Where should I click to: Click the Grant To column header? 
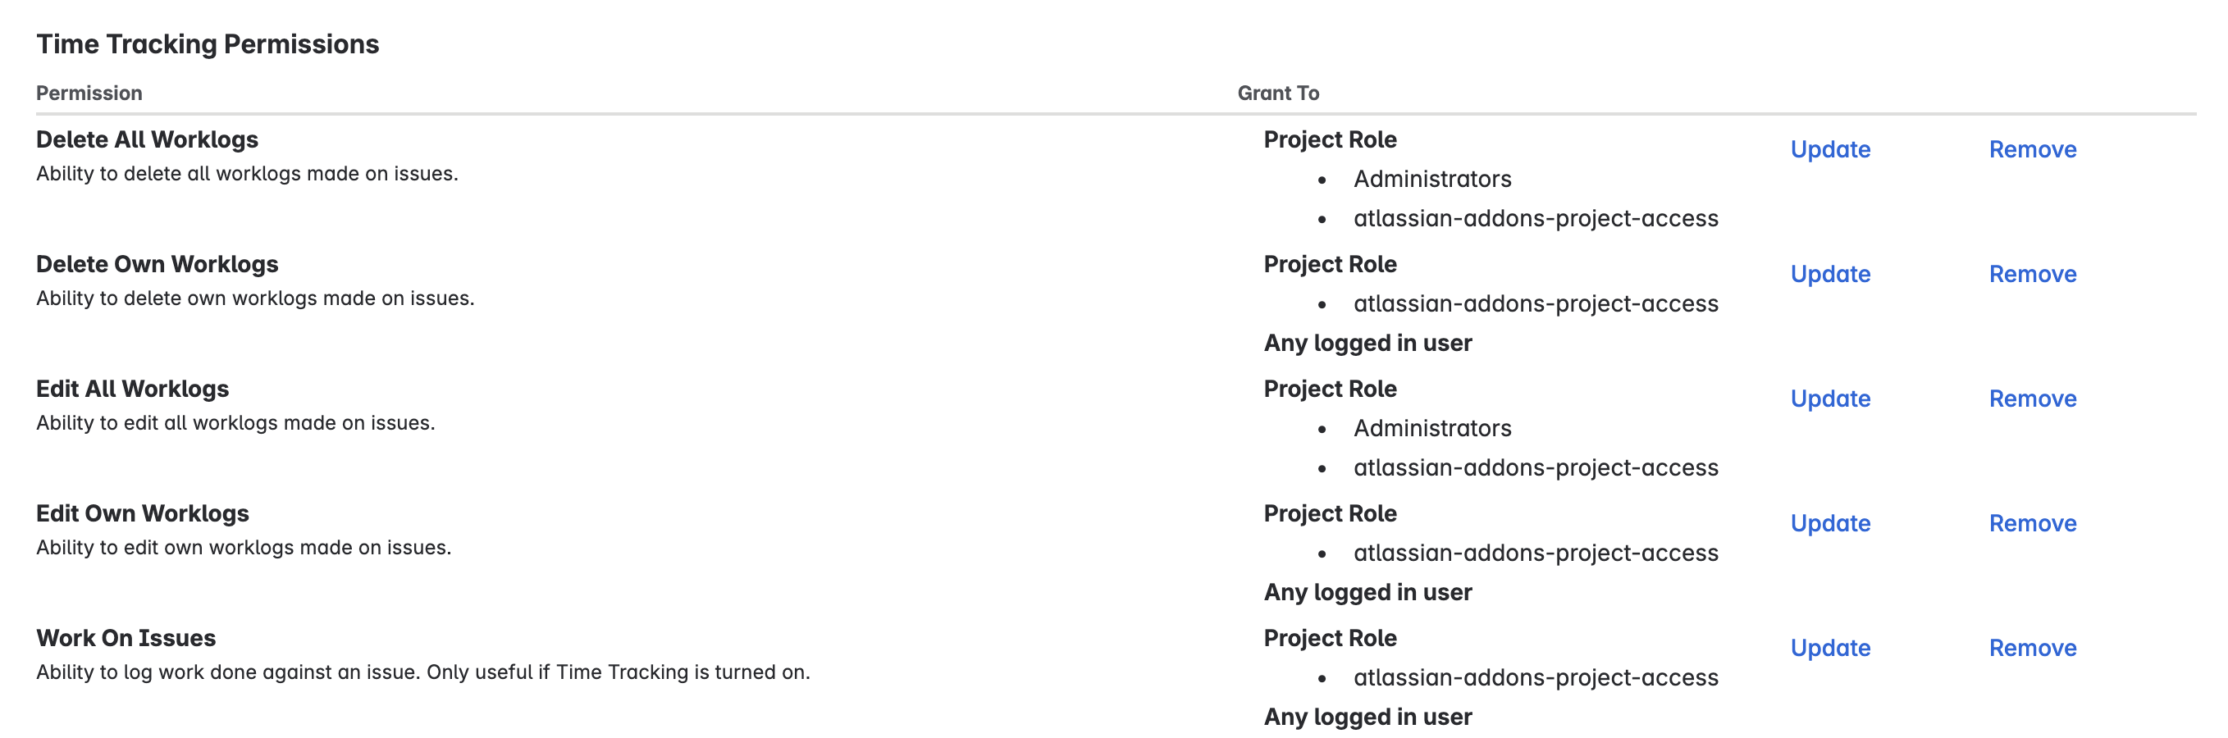[1277, 93]
